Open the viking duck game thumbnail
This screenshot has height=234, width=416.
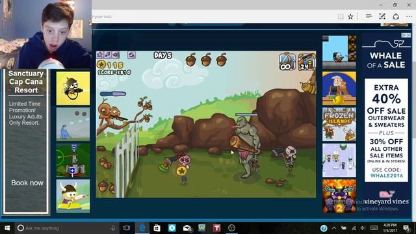pos(73,196)
